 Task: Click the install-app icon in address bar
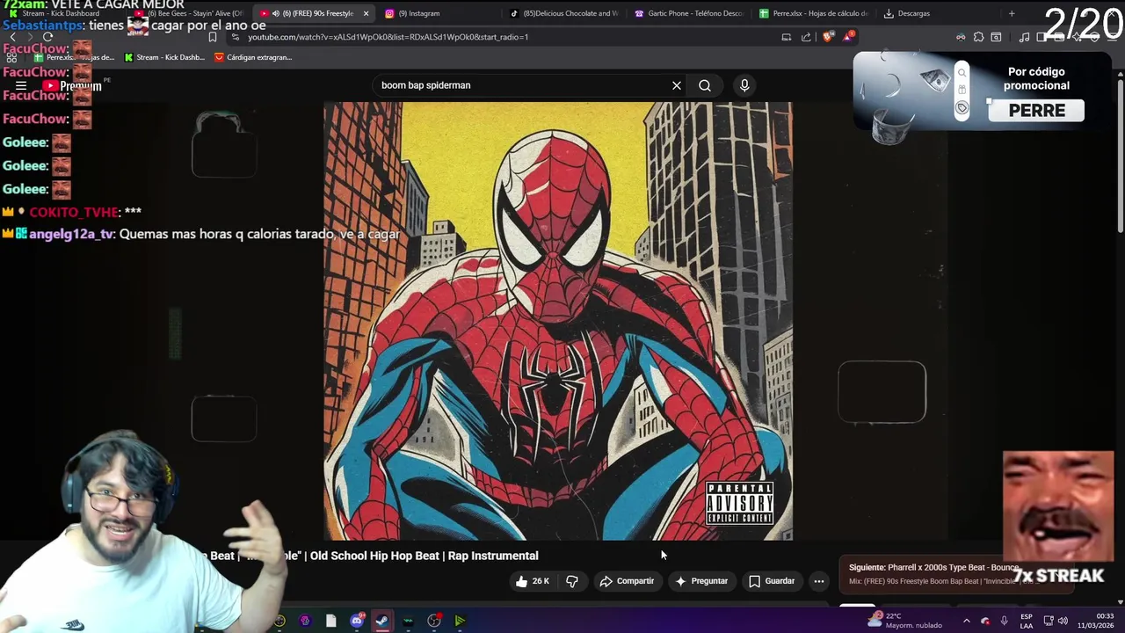click(787, 37)
